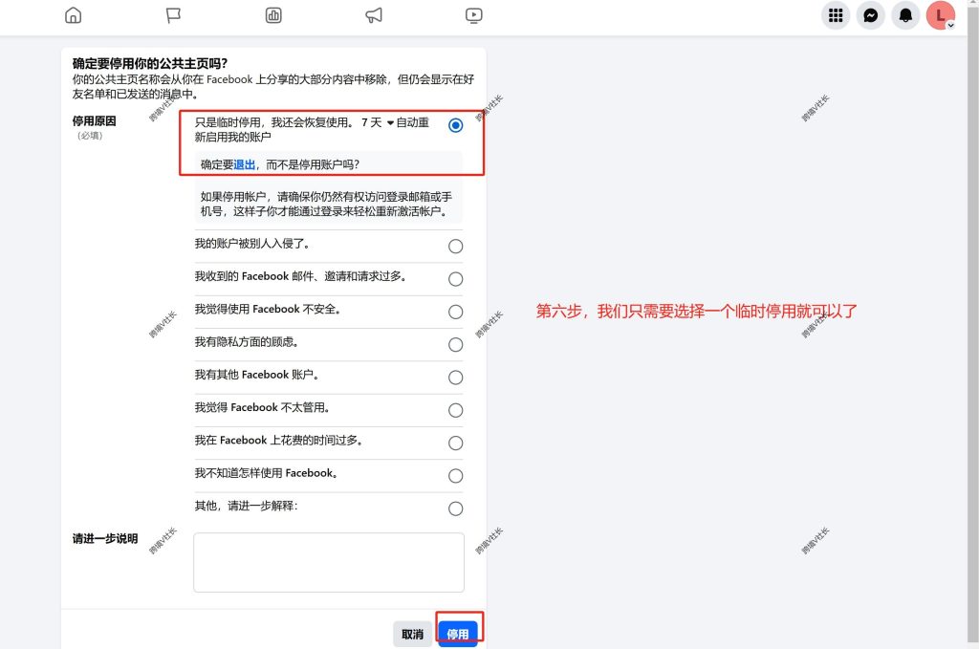Image resolution: width=979 pixels, height=649 pixels.
Task: Open the Pages flag icon
Action: pyautogui.click(x=173, y=15)
